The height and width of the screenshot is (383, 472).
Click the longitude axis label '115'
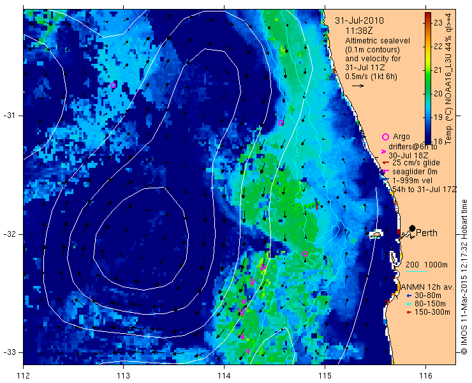(x=325, y=376)
